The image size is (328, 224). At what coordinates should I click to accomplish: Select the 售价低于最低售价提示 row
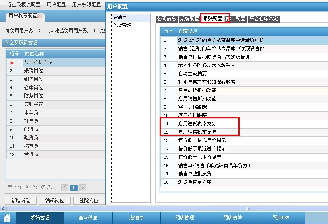[244, 141]
